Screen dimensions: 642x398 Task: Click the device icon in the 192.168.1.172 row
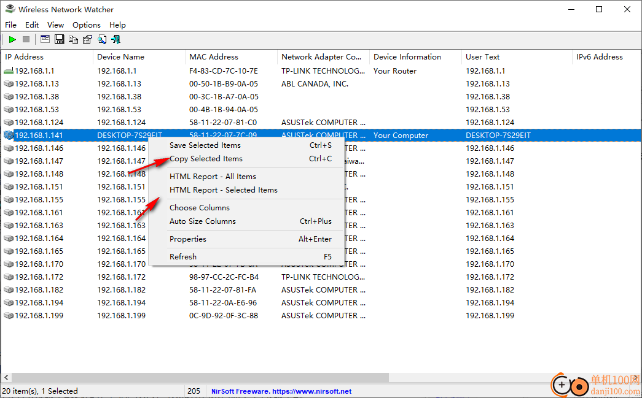tap(9, 277)
